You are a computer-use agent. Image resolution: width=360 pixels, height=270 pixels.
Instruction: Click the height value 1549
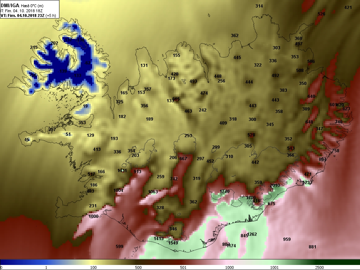pyautogui.click(x=173, y=243)
